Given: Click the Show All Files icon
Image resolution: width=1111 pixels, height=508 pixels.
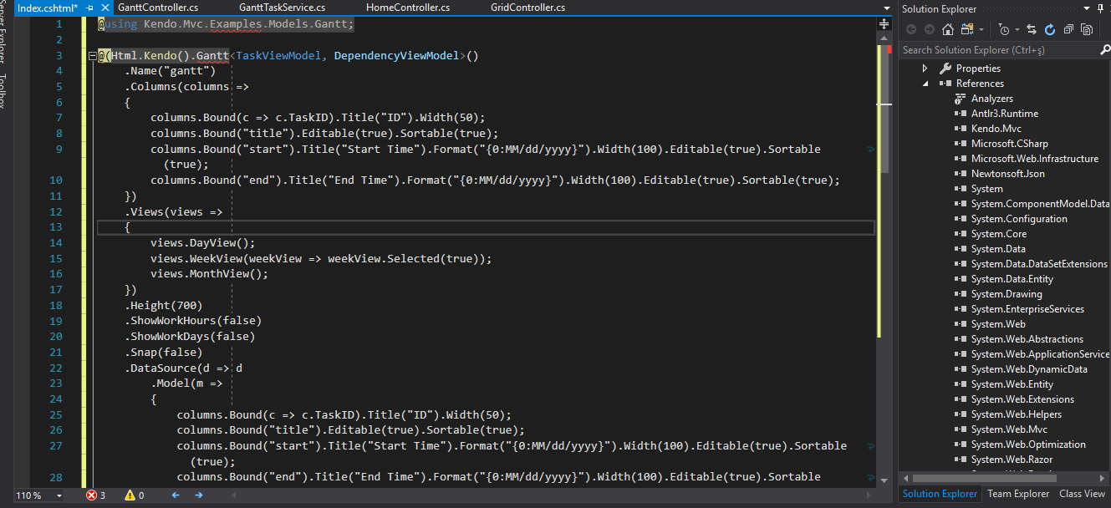Looking at the screenshot, I should [1087, 30].
